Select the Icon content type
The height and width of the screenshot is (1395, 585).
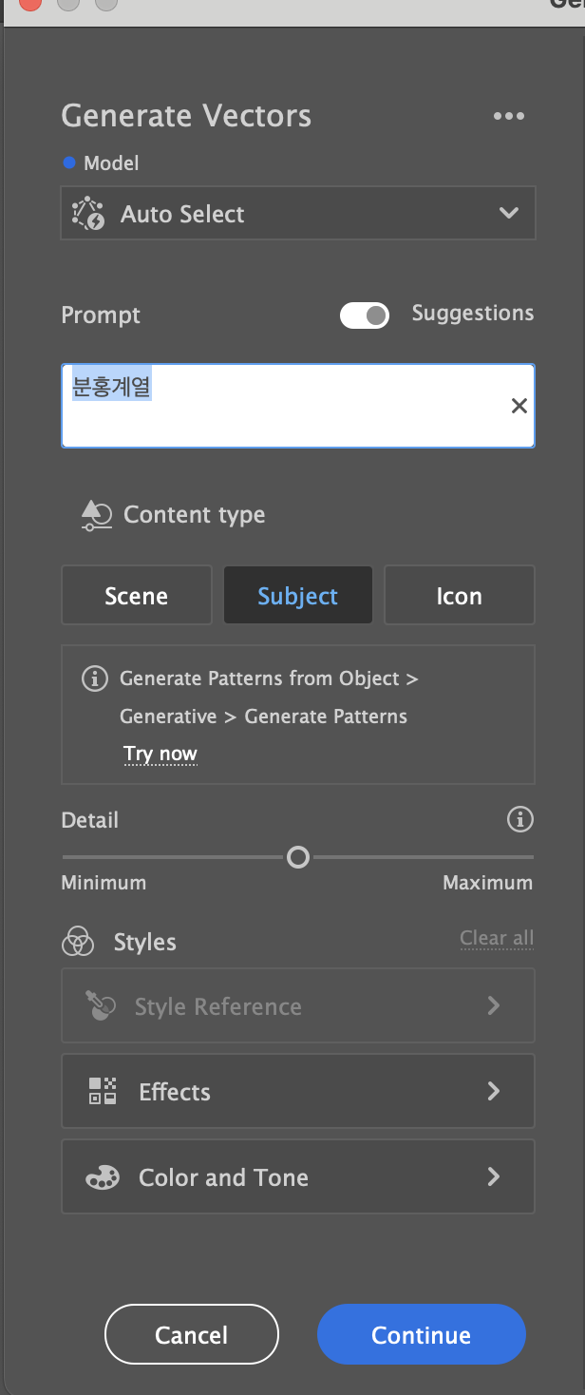tap(459, 596)
